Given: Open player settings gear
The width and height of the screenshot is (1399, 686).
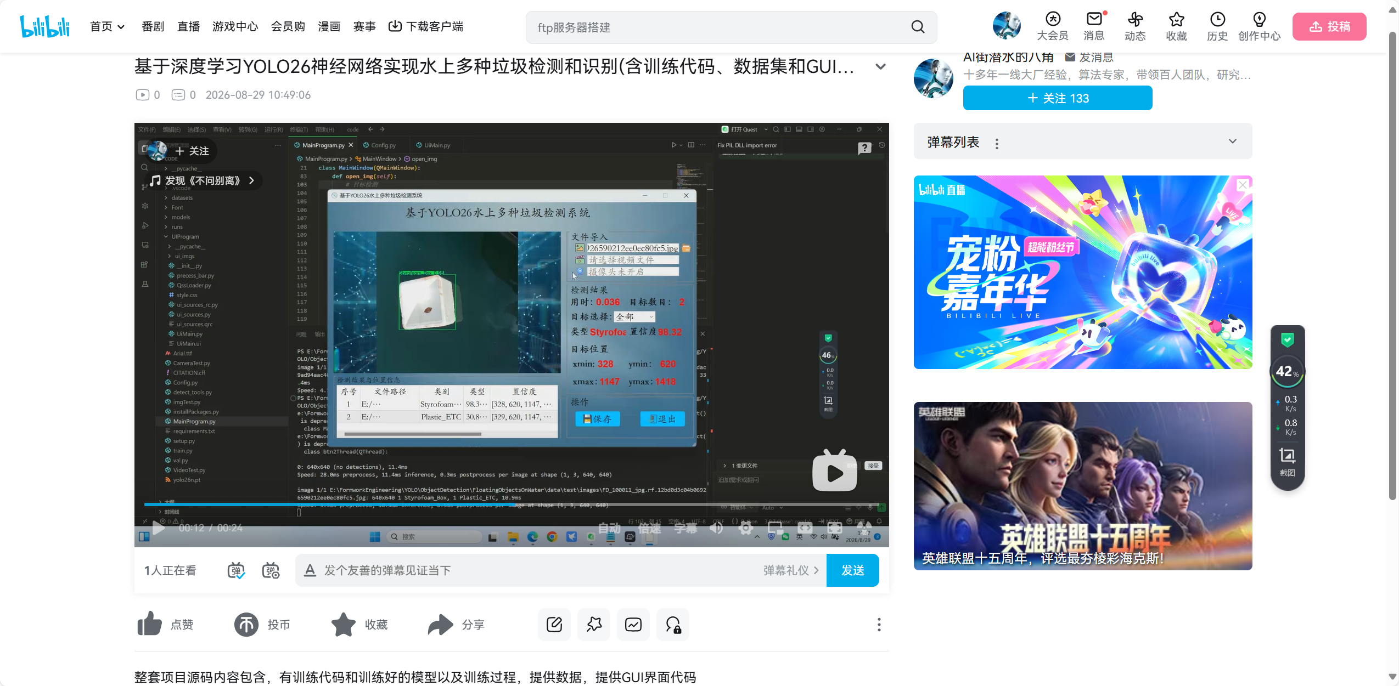Looking at the screenshot, I should point(745,528).
